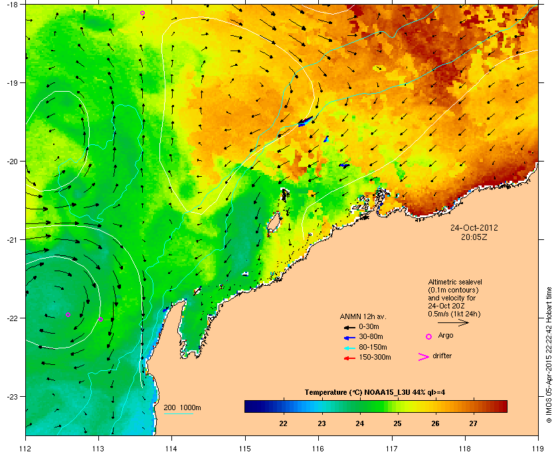558x452 pixels.
Task: Click the blue current marker near 115.8, -19.5
Action: click(306, 121)
